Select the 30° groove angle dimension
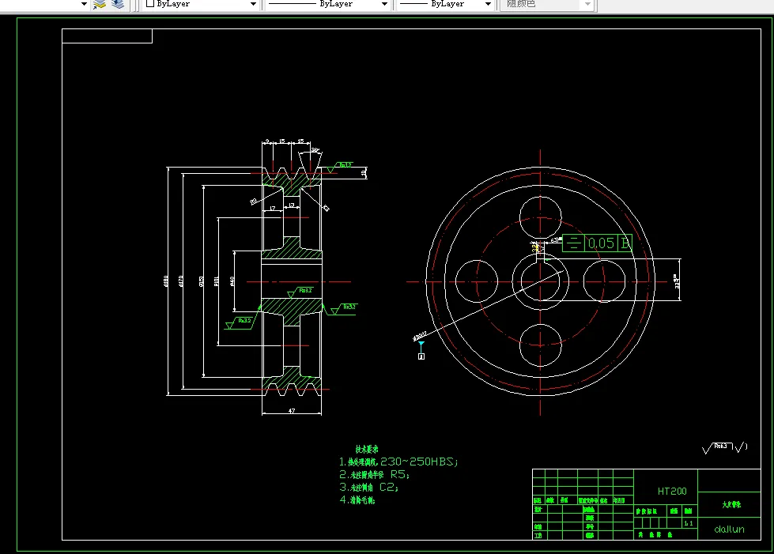The height and width of the screenshot is (554, 774). [315, 150]
